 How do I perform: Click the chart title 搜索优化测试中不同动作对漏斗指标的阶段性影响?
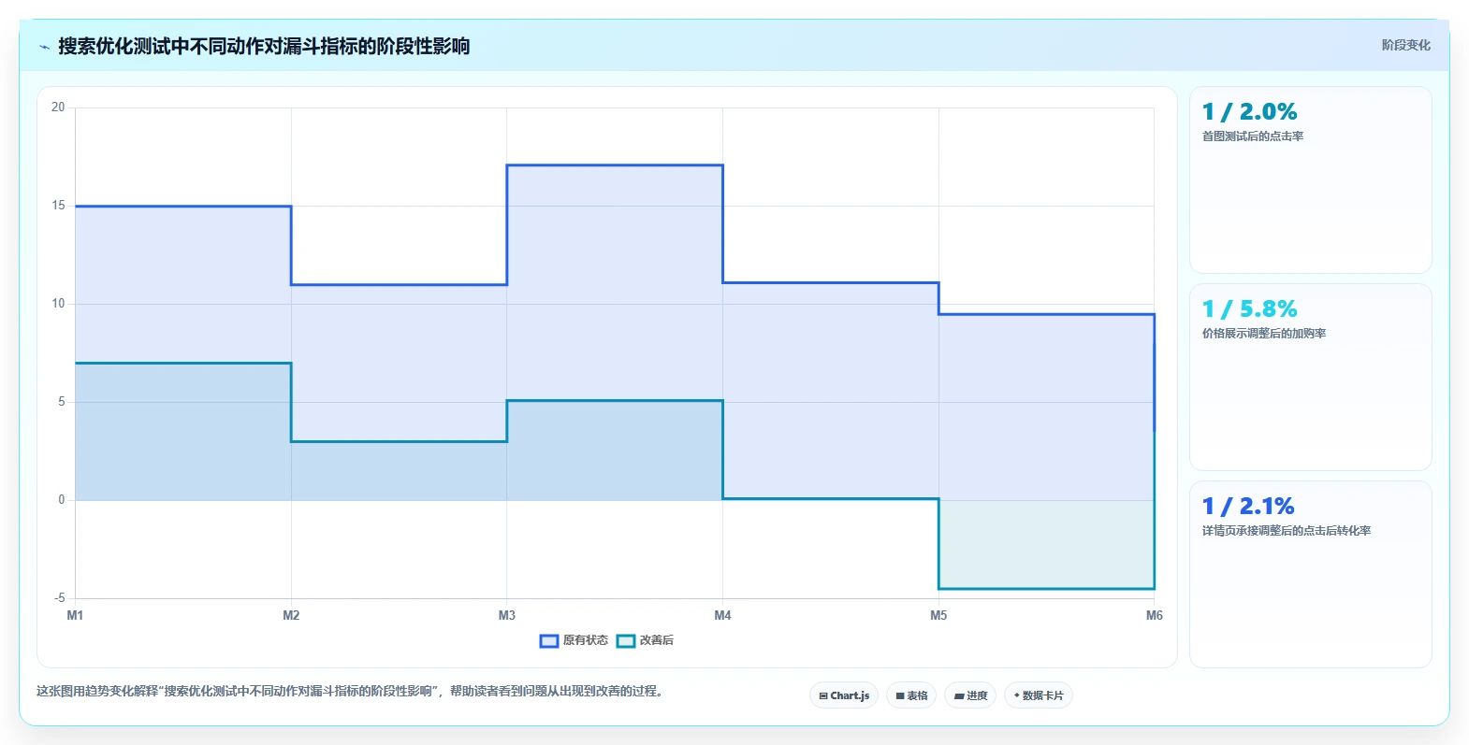coord(264,47)
